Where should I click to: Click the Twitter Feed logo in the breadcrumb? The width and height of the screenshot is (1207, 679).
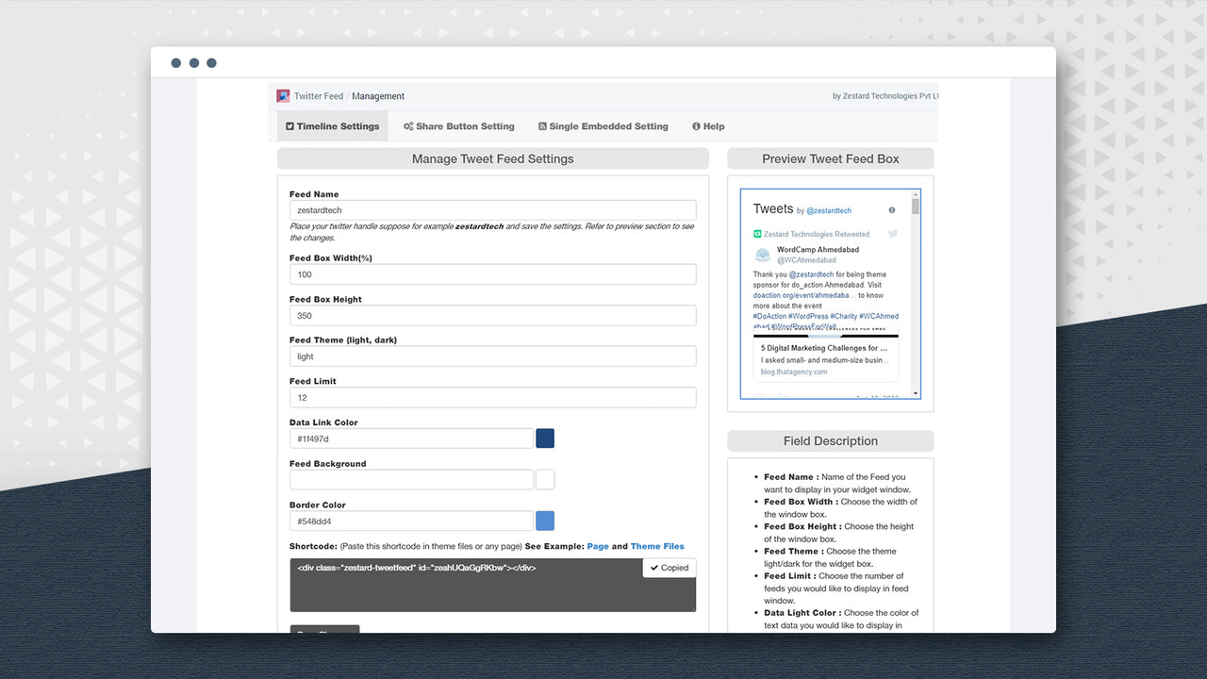click(x=282, y=95)
